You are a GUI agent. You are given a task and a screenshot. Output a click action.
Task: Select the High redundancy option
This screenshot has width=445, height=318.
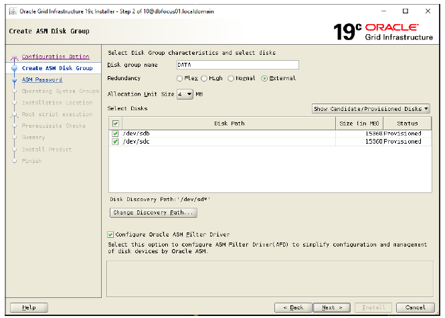(x=204, y=79)
